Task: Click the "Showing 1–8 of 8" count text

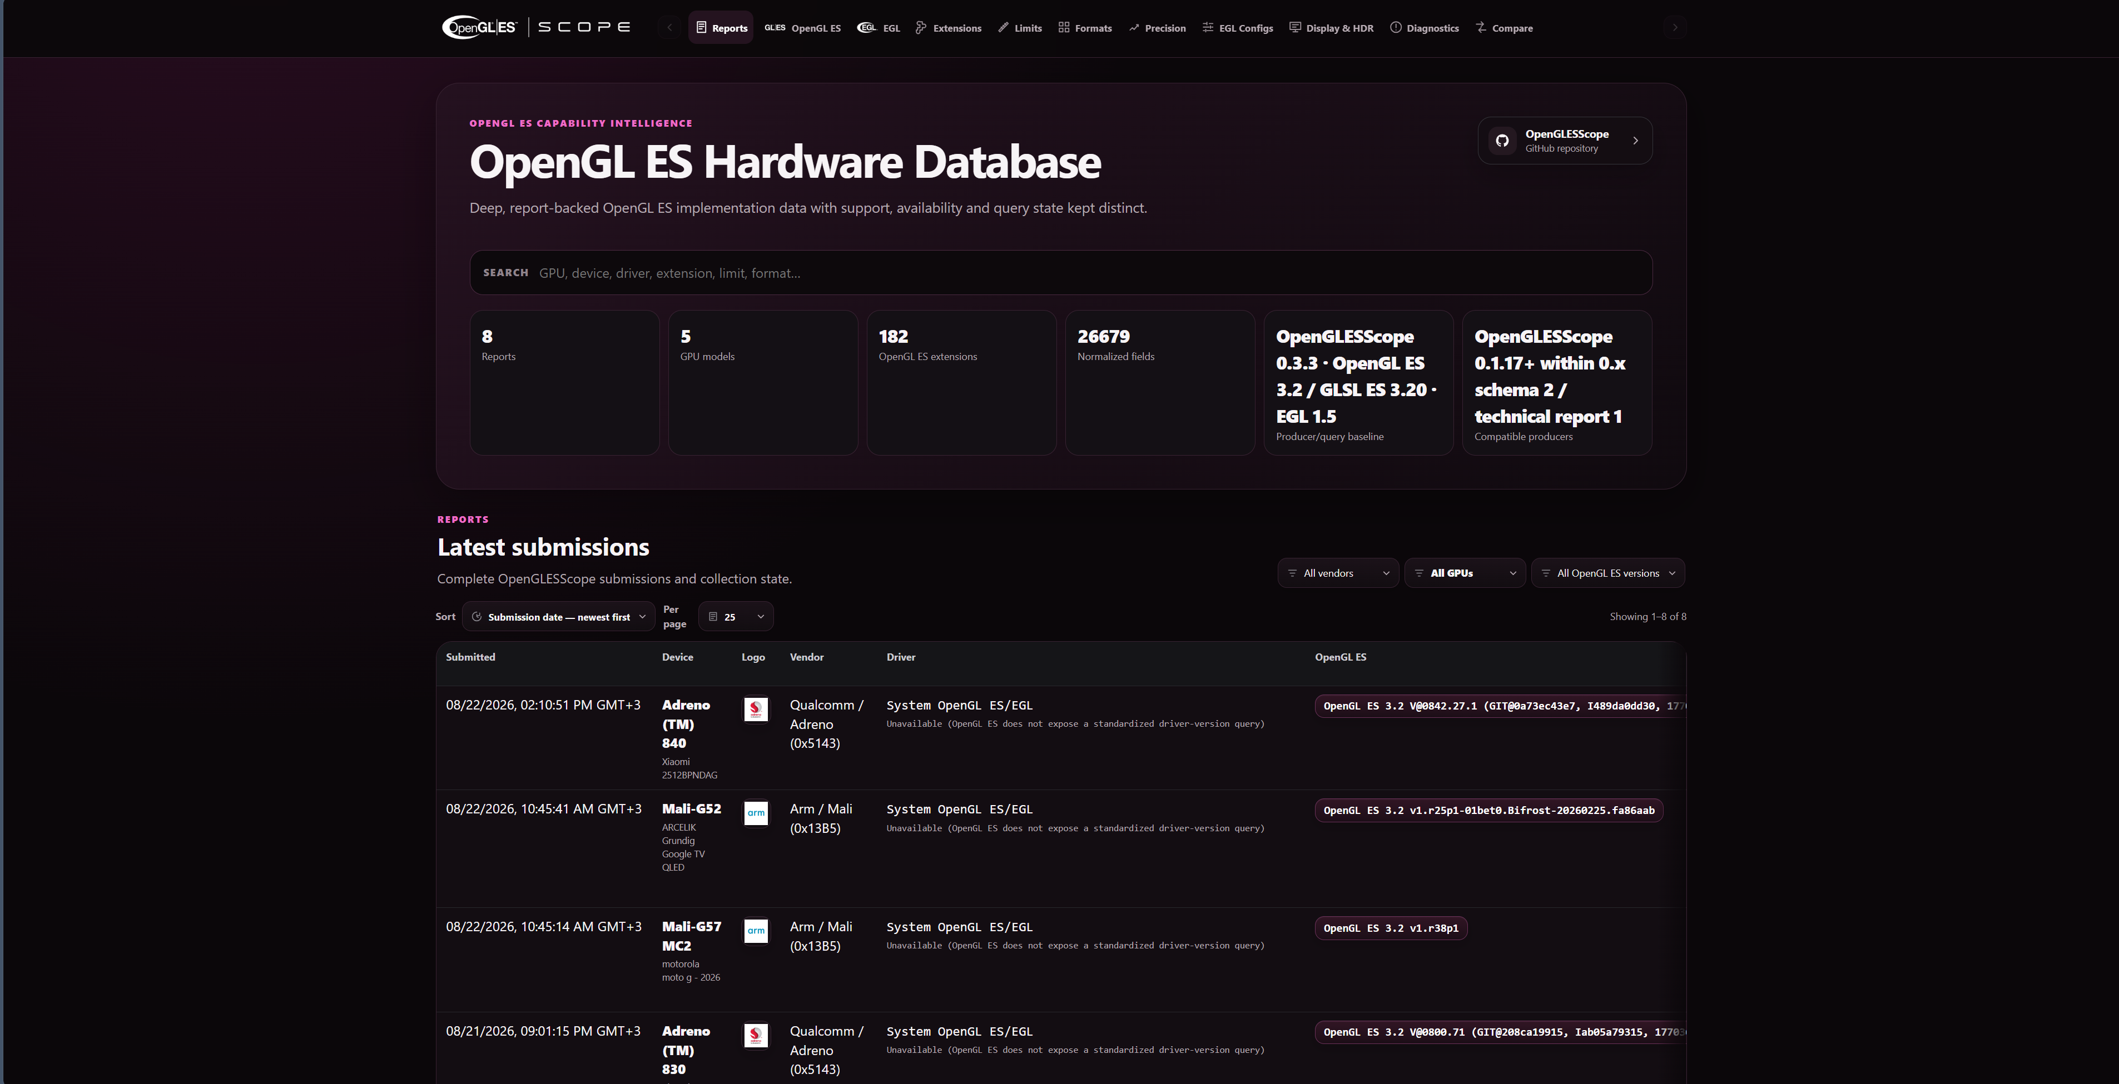Action: [1647, 616]
